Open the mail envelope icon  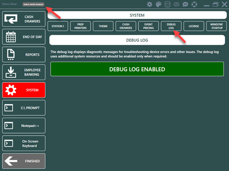click(x=177, y=4)
